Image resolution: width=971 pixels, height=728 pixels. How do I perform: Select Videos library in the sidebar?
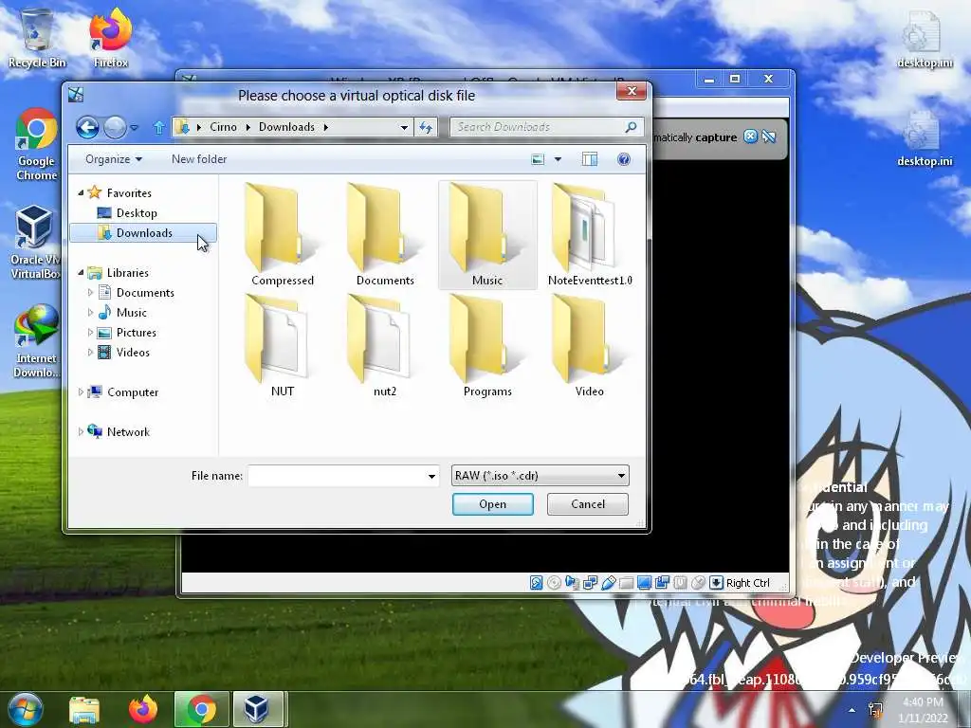tap(133, 353)
